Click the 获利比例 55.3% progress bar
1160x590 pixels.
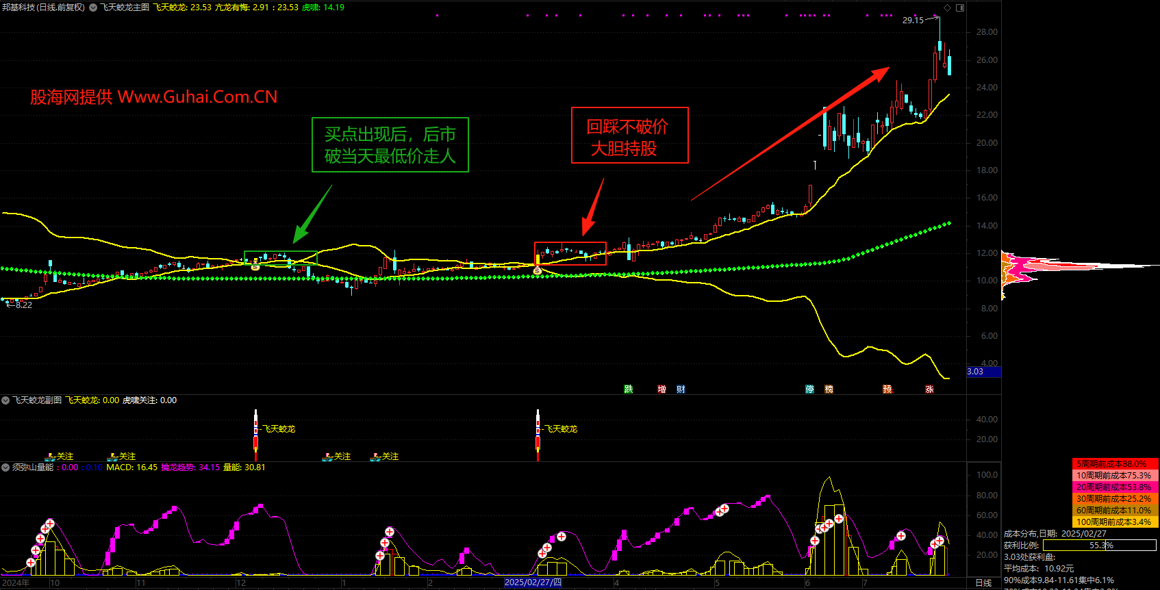pos(1100,546)
